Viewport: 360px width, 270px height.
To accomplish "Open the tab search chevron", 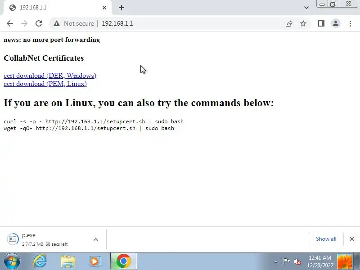I will coord(306,8).
